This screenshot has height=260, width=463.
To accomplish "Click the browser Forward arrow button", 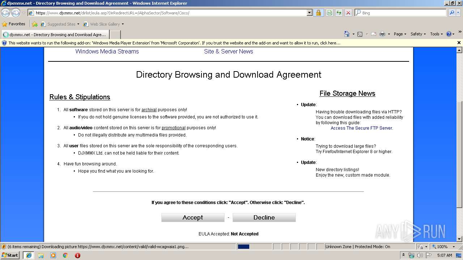I will click(16, 13).
